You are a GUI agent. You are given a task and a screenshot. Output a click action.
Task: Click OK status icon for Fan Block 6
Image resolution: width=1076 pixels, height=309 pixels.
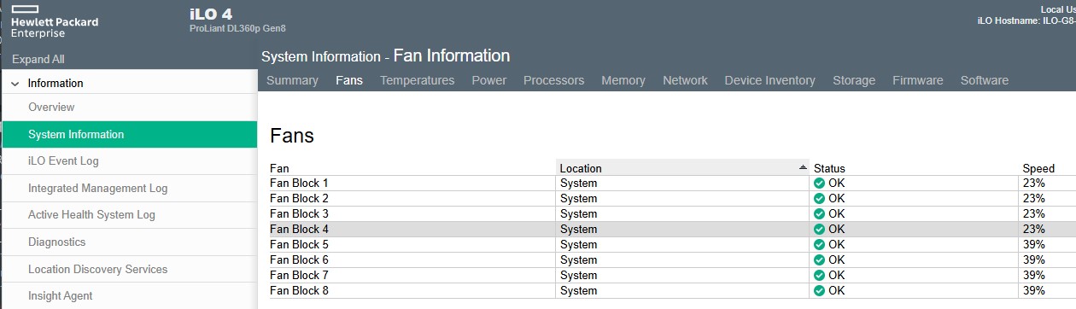click(x=819, y=260)
